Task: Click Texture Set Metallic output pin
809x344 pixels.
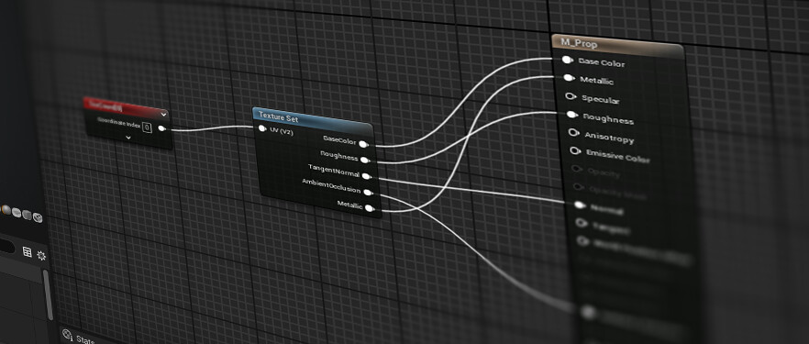Action: pyautogui.click(x=370, y=208)
